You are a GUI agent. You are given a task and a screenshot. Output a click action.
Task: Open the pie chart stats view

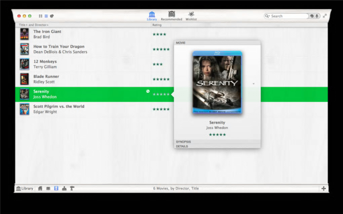(x=52, y=16)
